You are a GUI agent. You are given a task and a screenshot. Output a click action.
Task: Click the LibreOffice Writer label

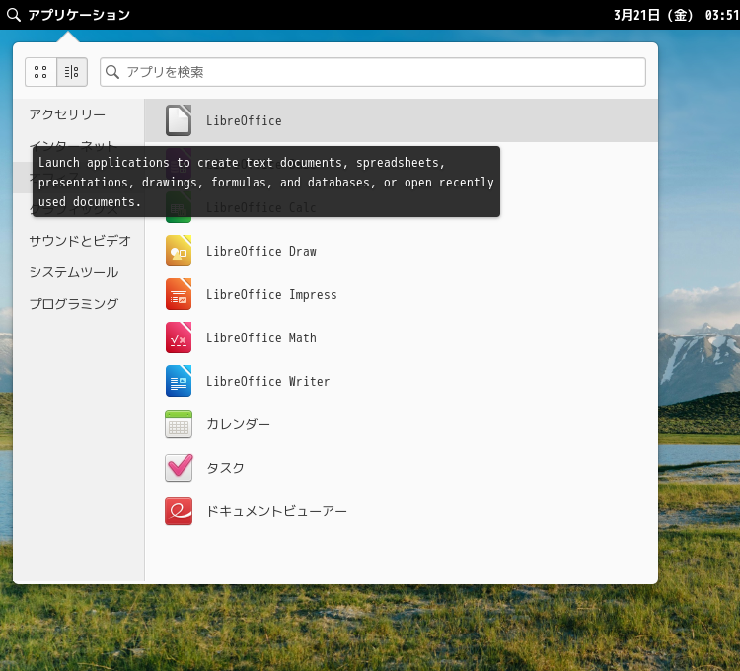coord(267,381)
